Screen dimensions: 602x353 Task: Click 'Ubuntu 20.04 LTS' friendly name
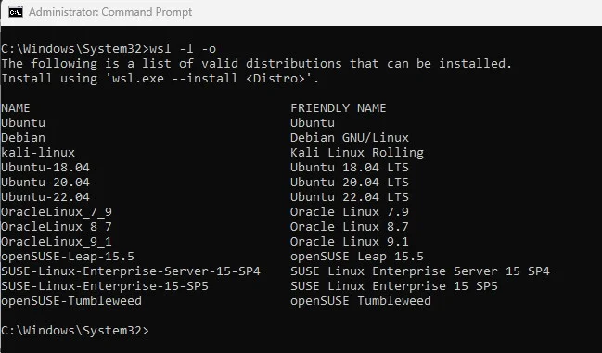pos(350,182)
